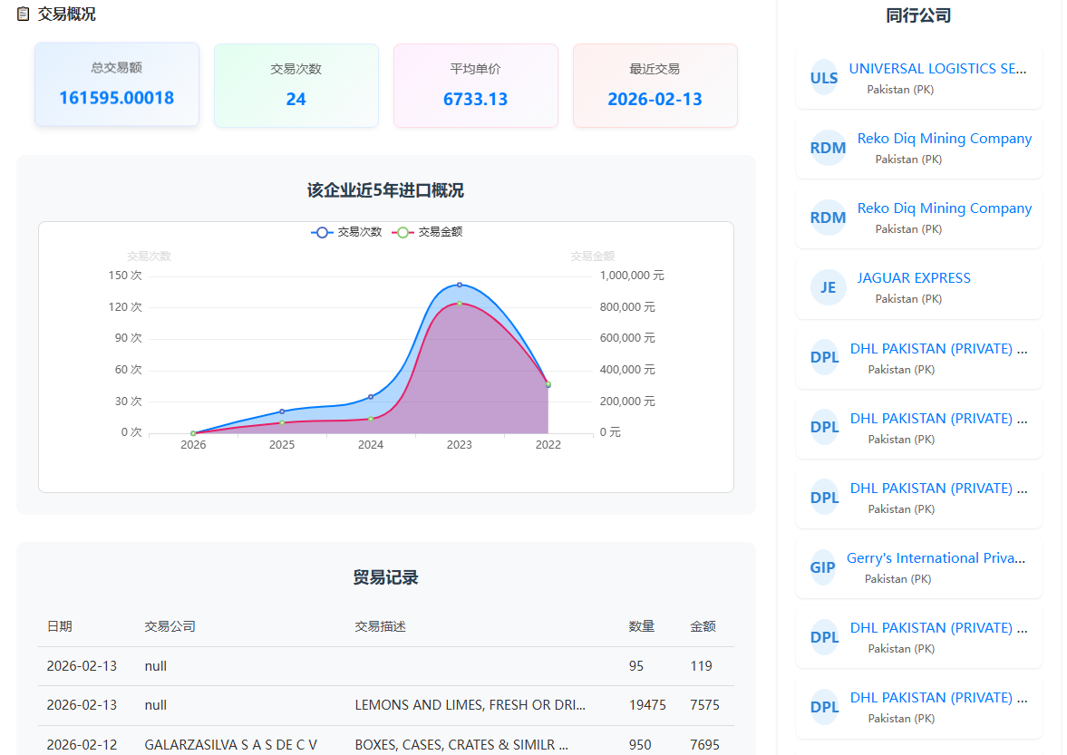1067x755 pixels.
Task: Click the 平均单价 statistics card
Action: [475, 85]
